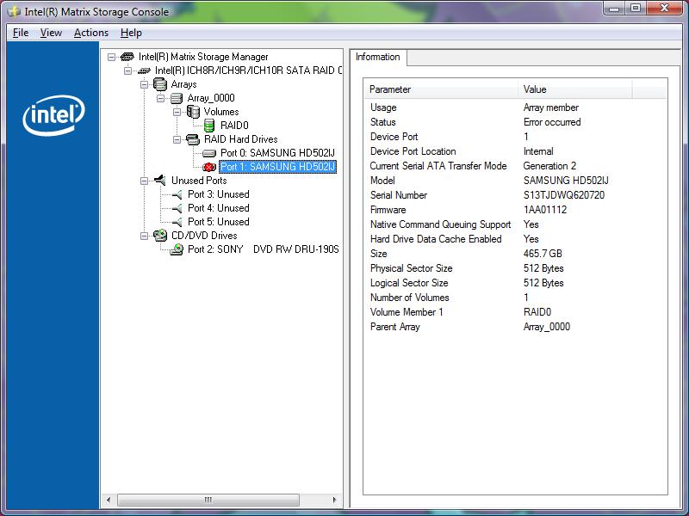The height and width of the screenshot is (516, 689).
Task: Click the Port 3 unused connector icon
Action: 177,194
